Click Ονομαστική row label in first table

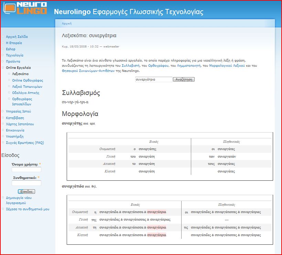coord(107,149)
